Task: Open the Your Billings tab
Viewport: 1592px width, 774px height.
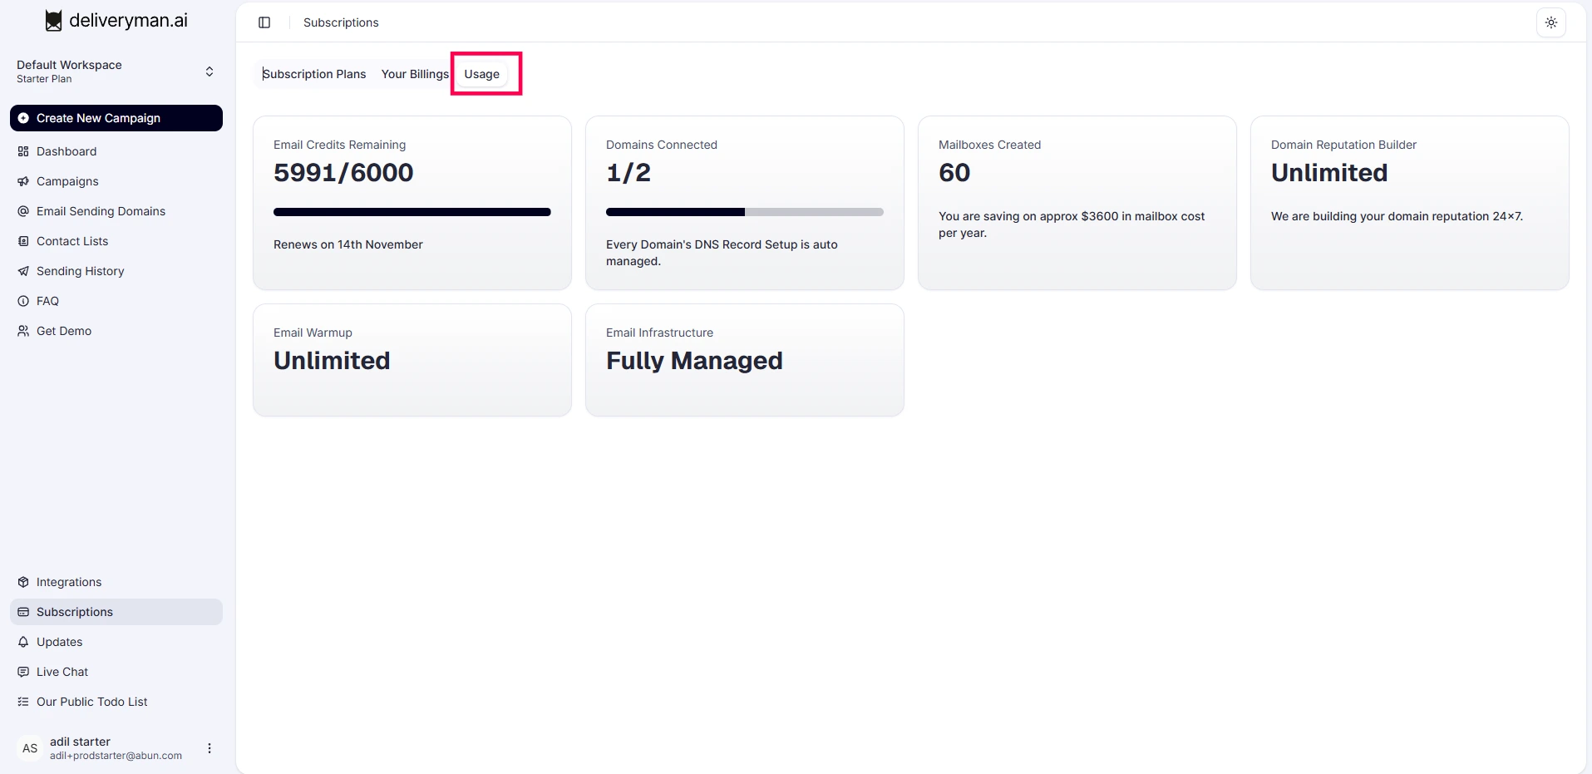Action: pyautogui.click(x=415, y=74)
